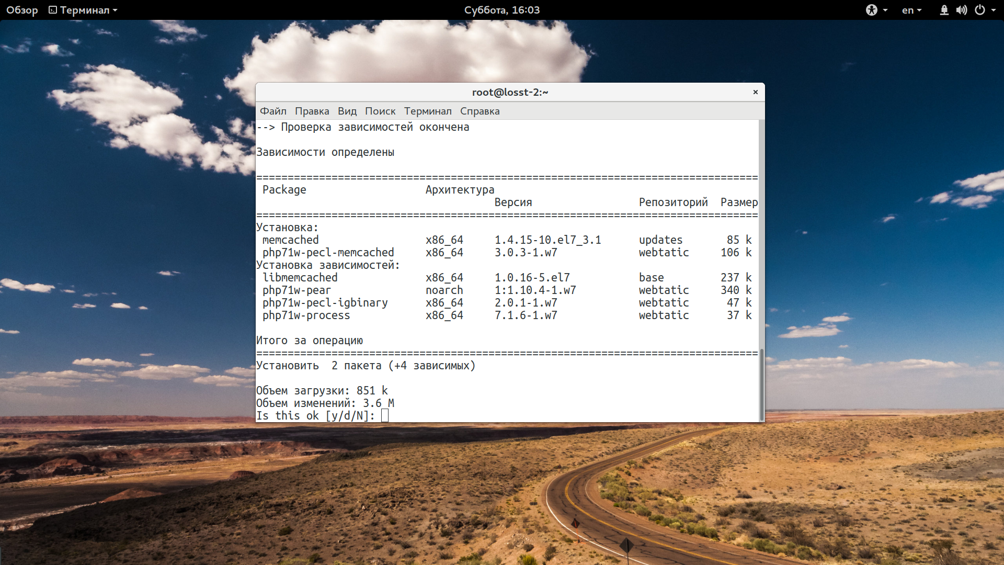Click the Зависимости определены line

pos(325,152)
